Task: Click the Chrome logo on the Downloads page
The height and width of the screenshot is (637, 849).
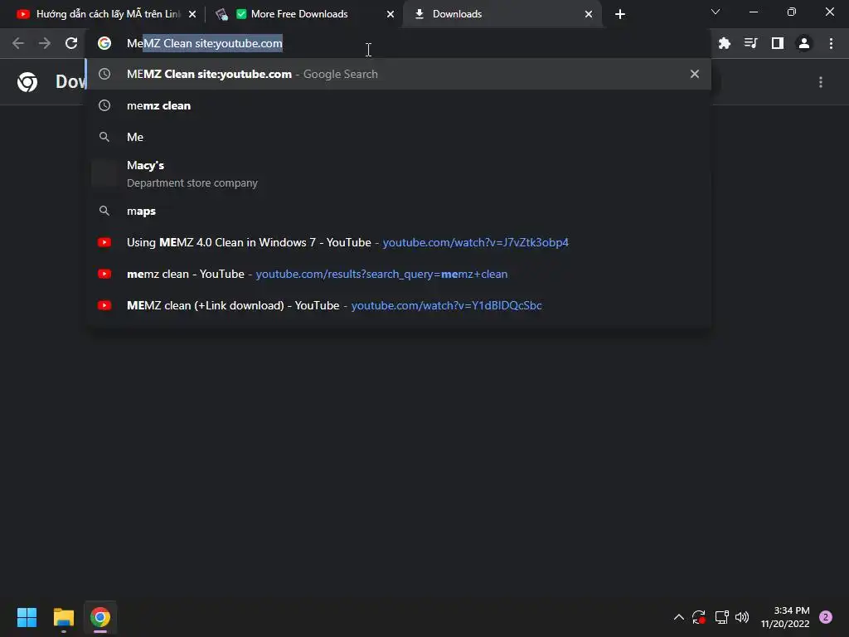Action: coord(27,82)
